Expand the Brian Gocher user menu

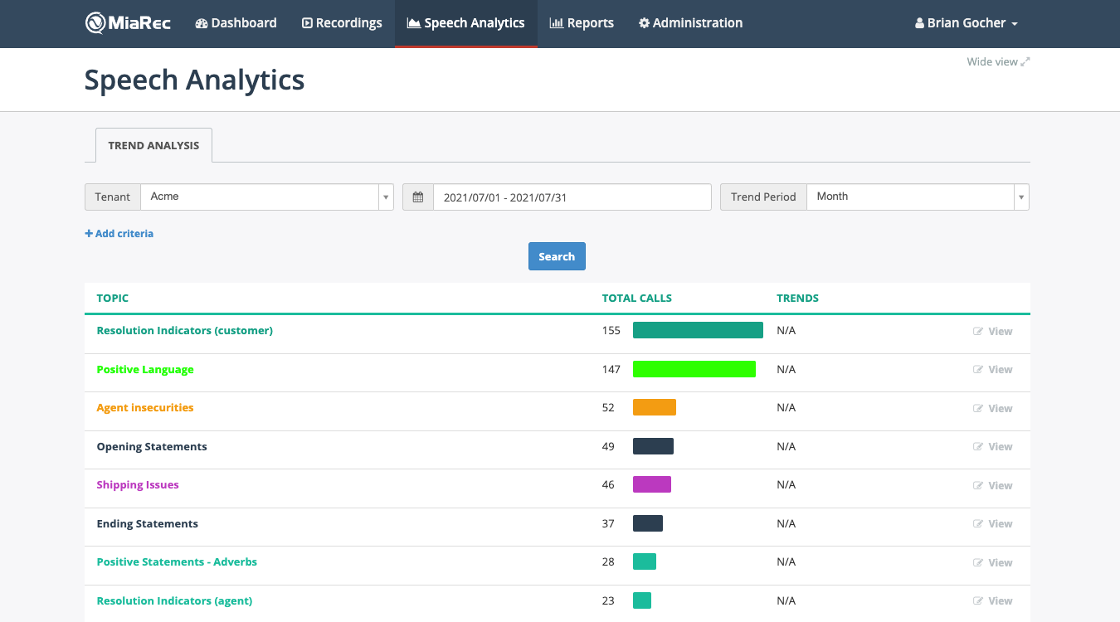[x=967, y=23]
